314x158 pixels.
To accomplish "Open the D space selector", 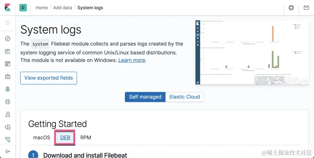I will point(23,8).
